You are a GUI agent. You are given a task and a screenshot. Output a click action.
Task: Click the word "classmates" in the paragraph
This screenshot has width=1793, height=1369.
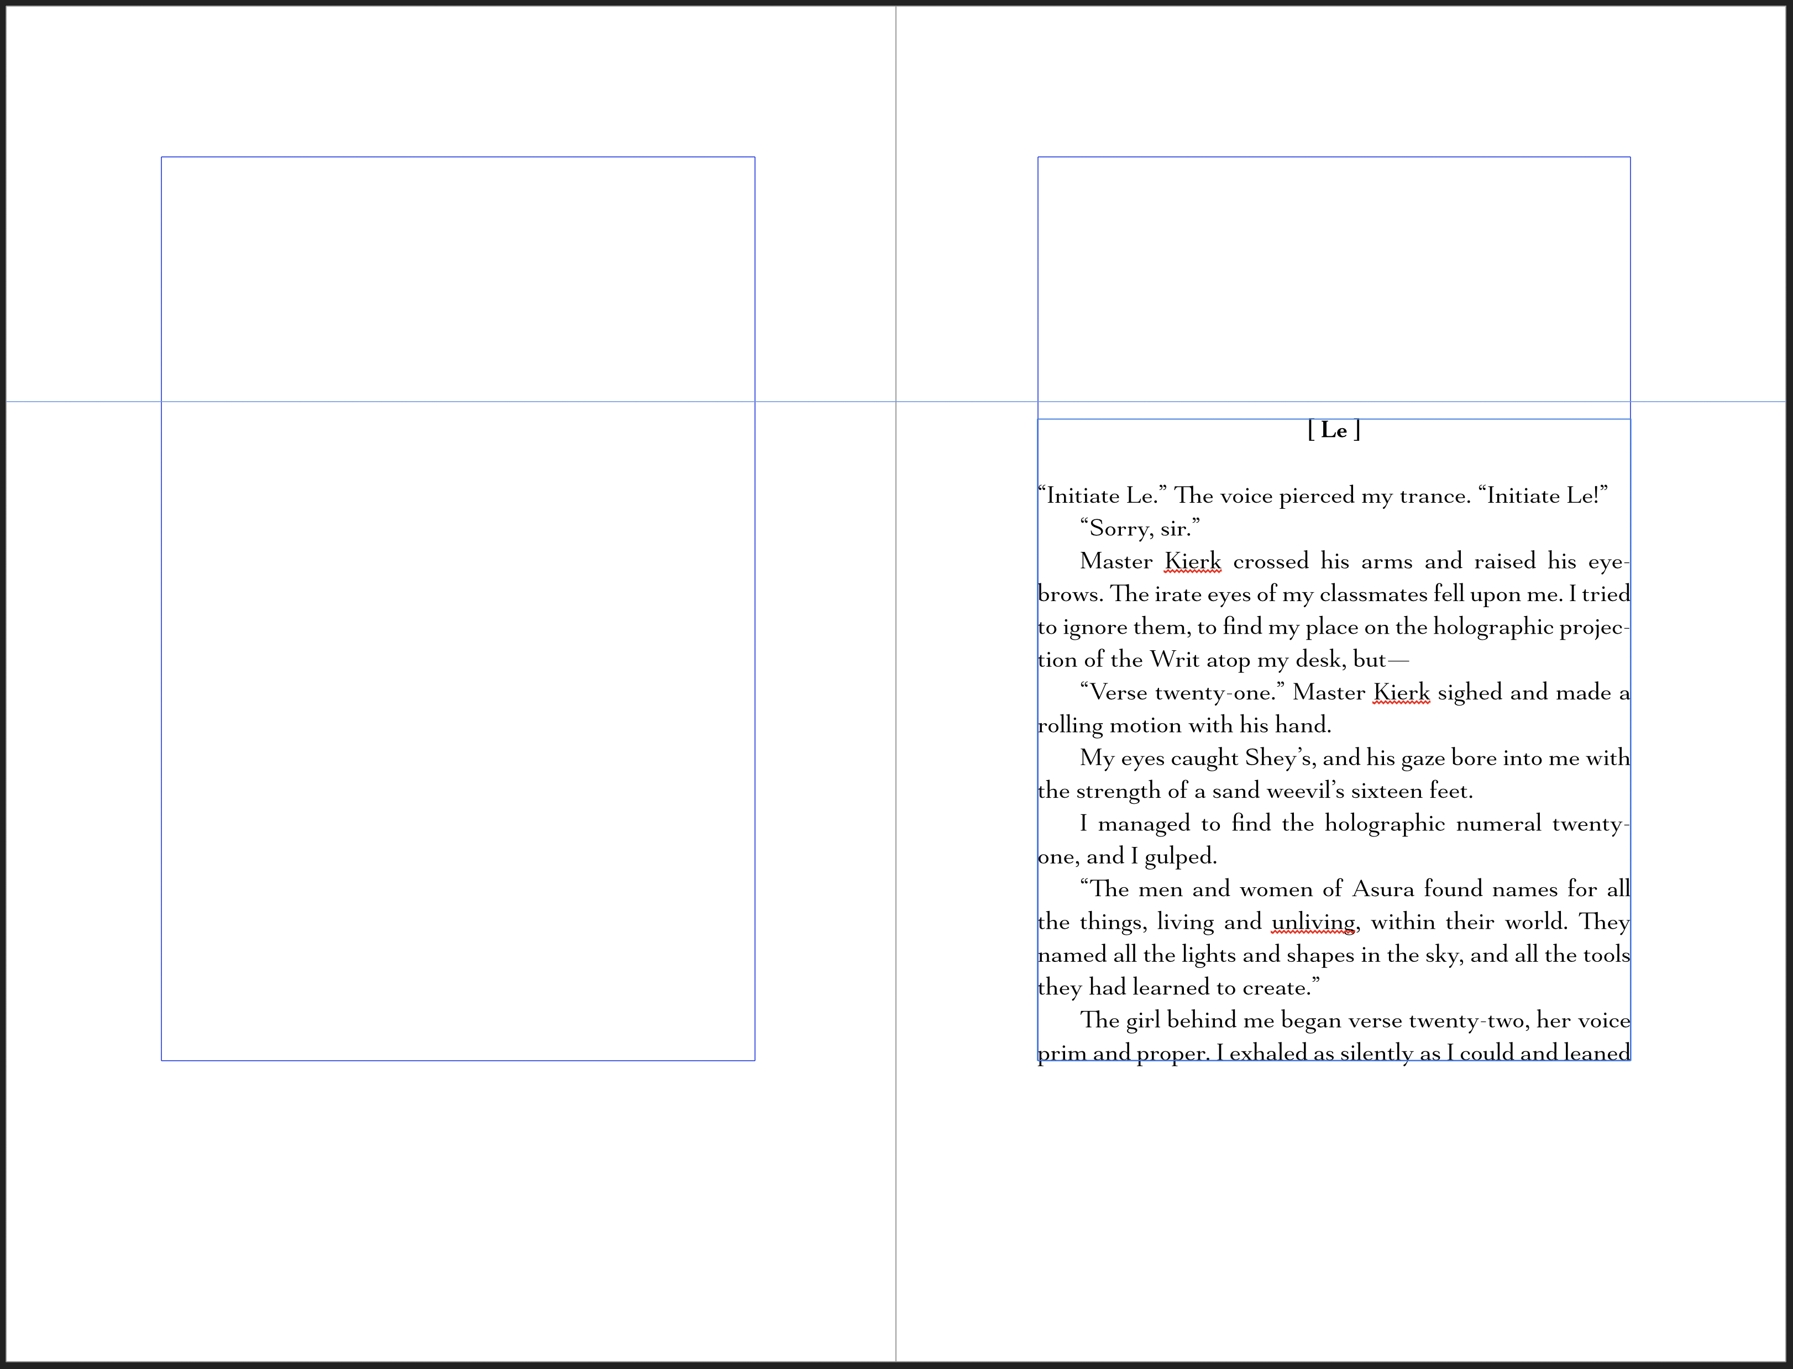coord(1373,594)
